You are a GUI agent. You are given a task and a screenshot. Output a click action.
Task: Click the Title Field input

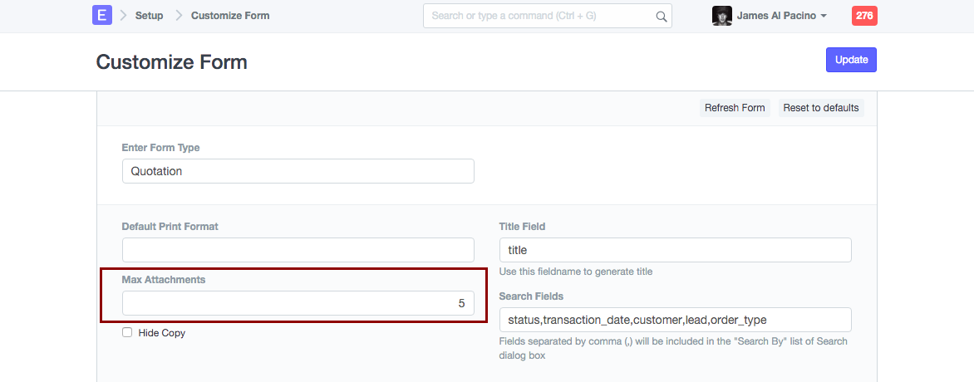point(675,250)
